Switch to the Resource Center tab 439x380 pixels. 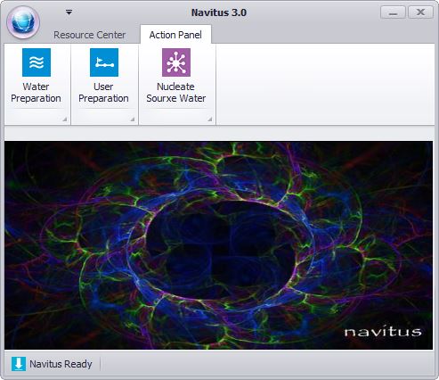(x=89, y=35)
